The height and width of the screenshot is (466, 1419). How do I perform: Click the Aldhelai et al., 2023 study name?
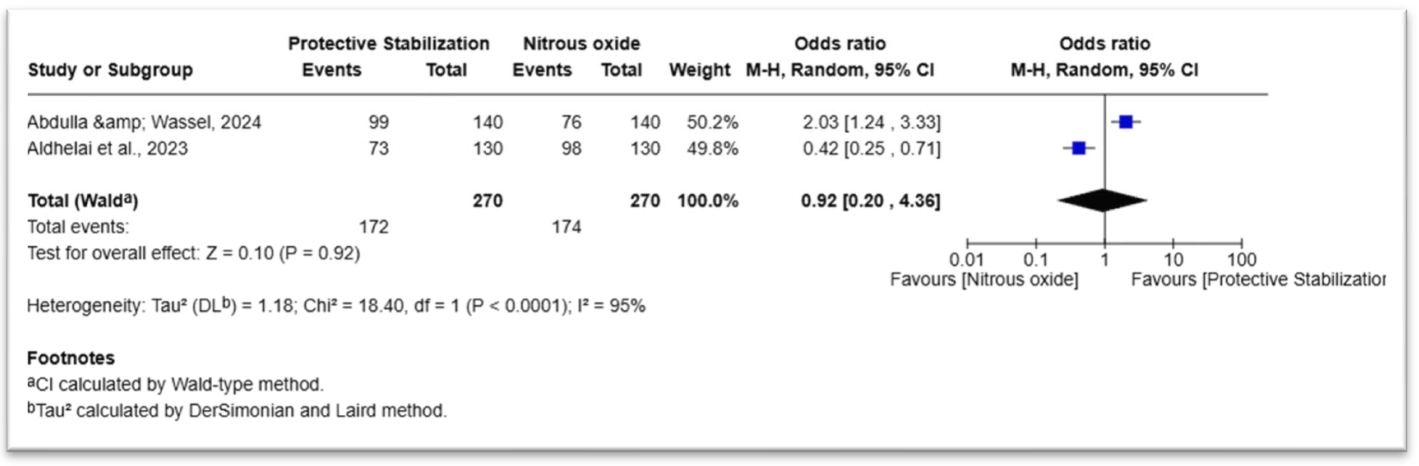tap(108, 148)
